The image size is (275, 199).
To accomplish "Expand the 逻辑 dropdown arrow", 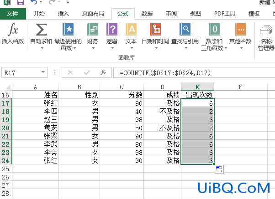I will [x=112, y=48].
